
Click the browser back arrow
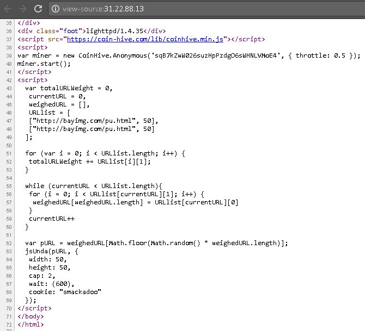pos(8,9)
